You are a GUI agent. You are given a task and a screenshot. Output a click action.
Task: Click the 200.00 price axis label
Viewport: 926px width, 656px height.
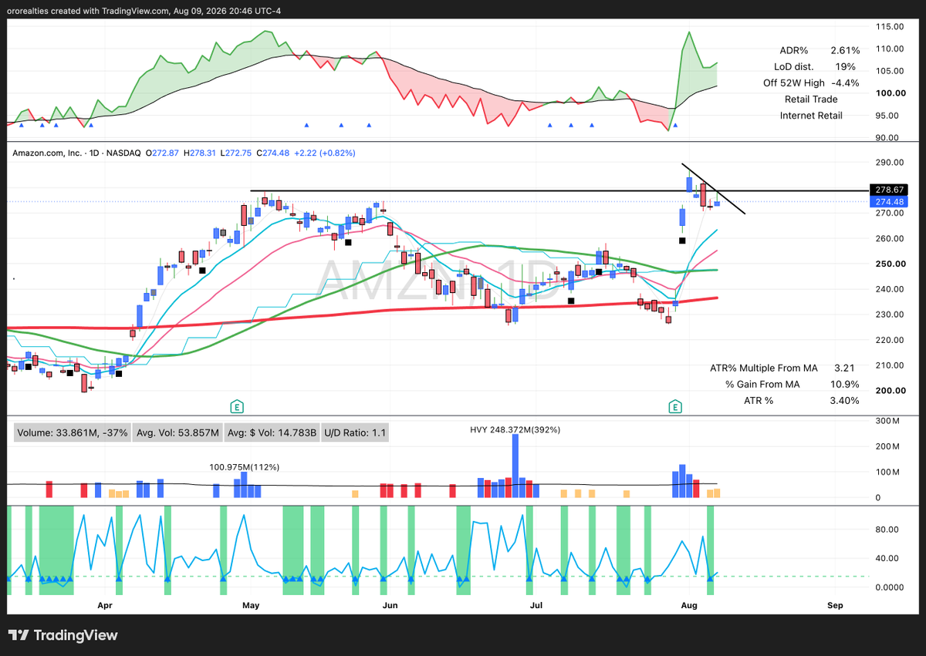[x=889, y=391]
